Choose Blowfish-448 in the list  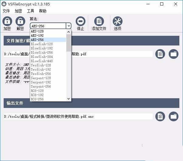(48, 61)
